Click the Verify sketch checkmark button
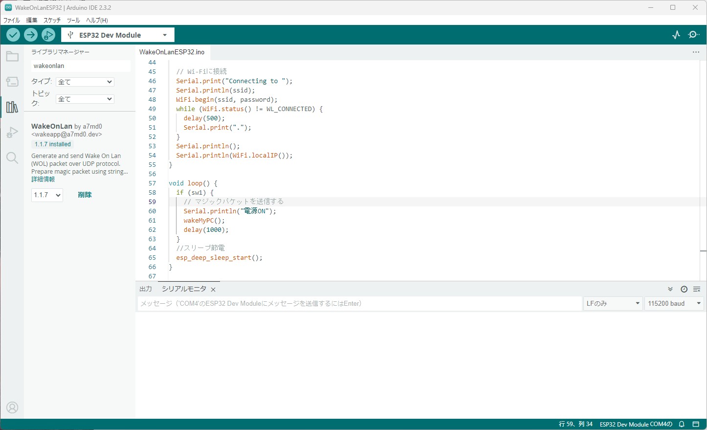 pos(13,35)
